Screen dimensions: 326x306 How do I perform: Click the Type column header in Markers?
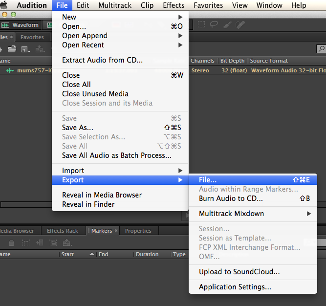coord(179,254)
